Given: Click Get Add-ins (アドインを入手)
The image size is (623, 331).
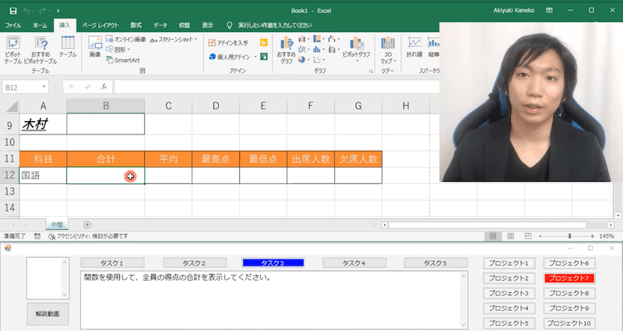Looking at the screenshot, I should point(228,43).
